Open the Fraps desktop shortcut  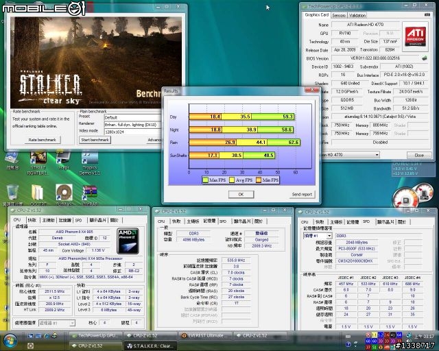[x=64, y=160]
